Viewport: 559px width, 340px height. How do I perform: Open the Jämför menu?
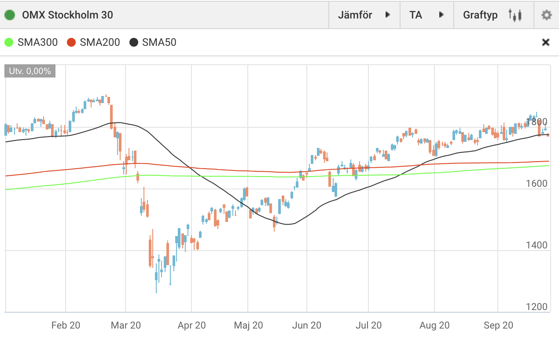pos(355,15)
